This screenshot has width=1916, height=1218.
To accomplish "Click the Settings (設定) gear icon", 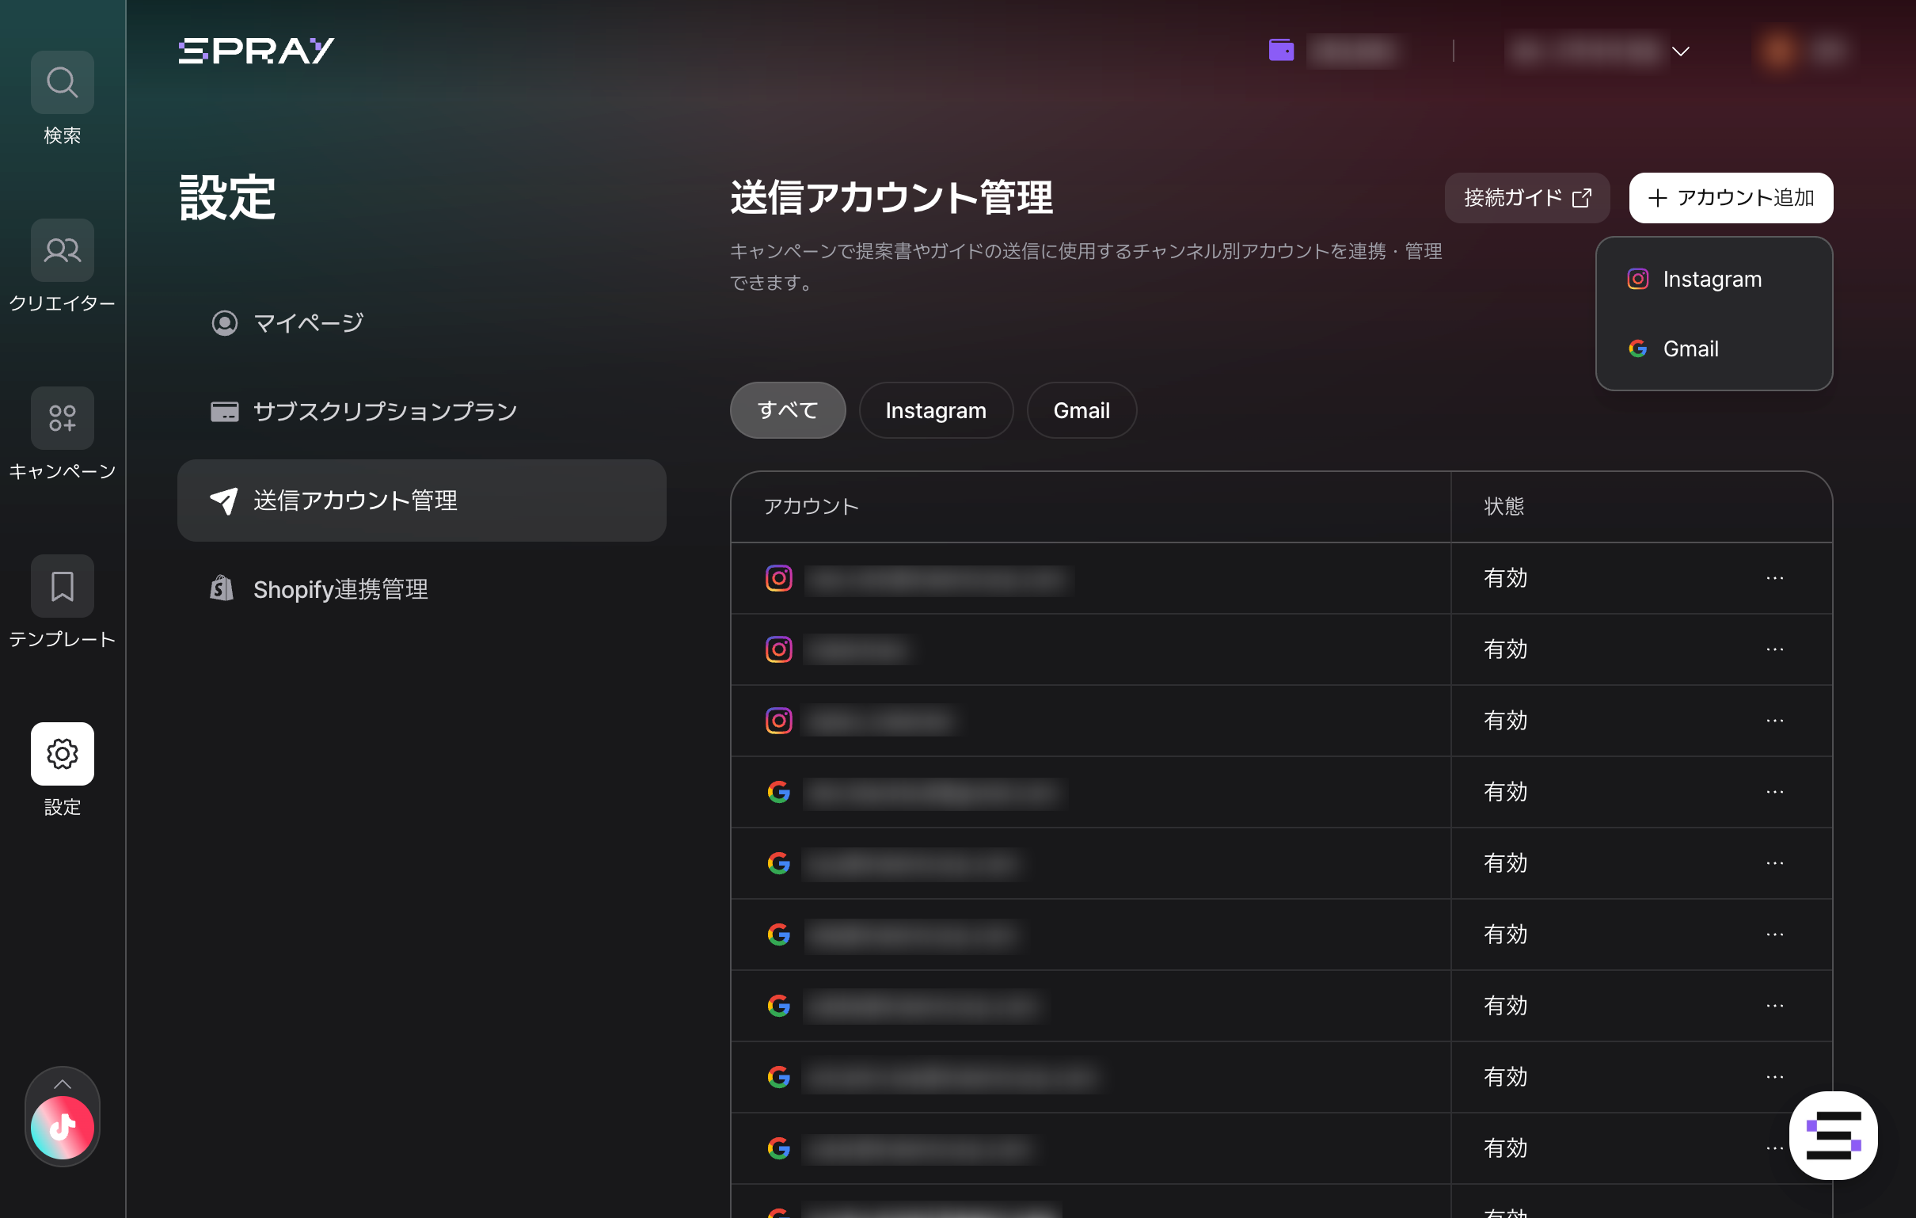I will [62, 754].
